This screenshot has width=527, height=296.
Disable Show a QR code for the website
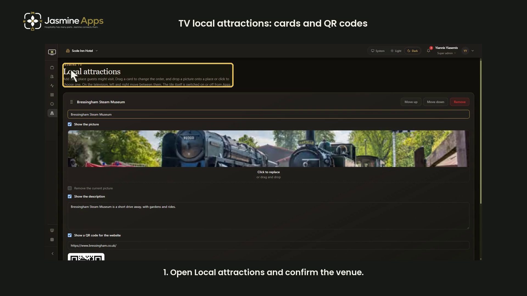pyautogui.click(x=70, y=235)
